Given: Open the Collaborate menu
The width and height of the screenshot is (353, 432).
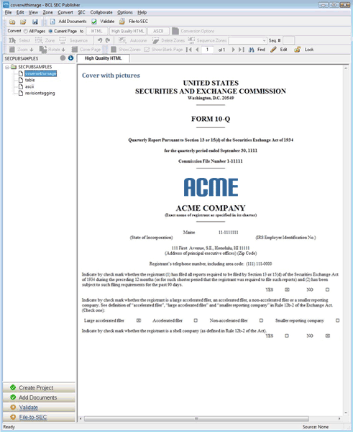Looking at the screenshot, I should coord(101,12).
